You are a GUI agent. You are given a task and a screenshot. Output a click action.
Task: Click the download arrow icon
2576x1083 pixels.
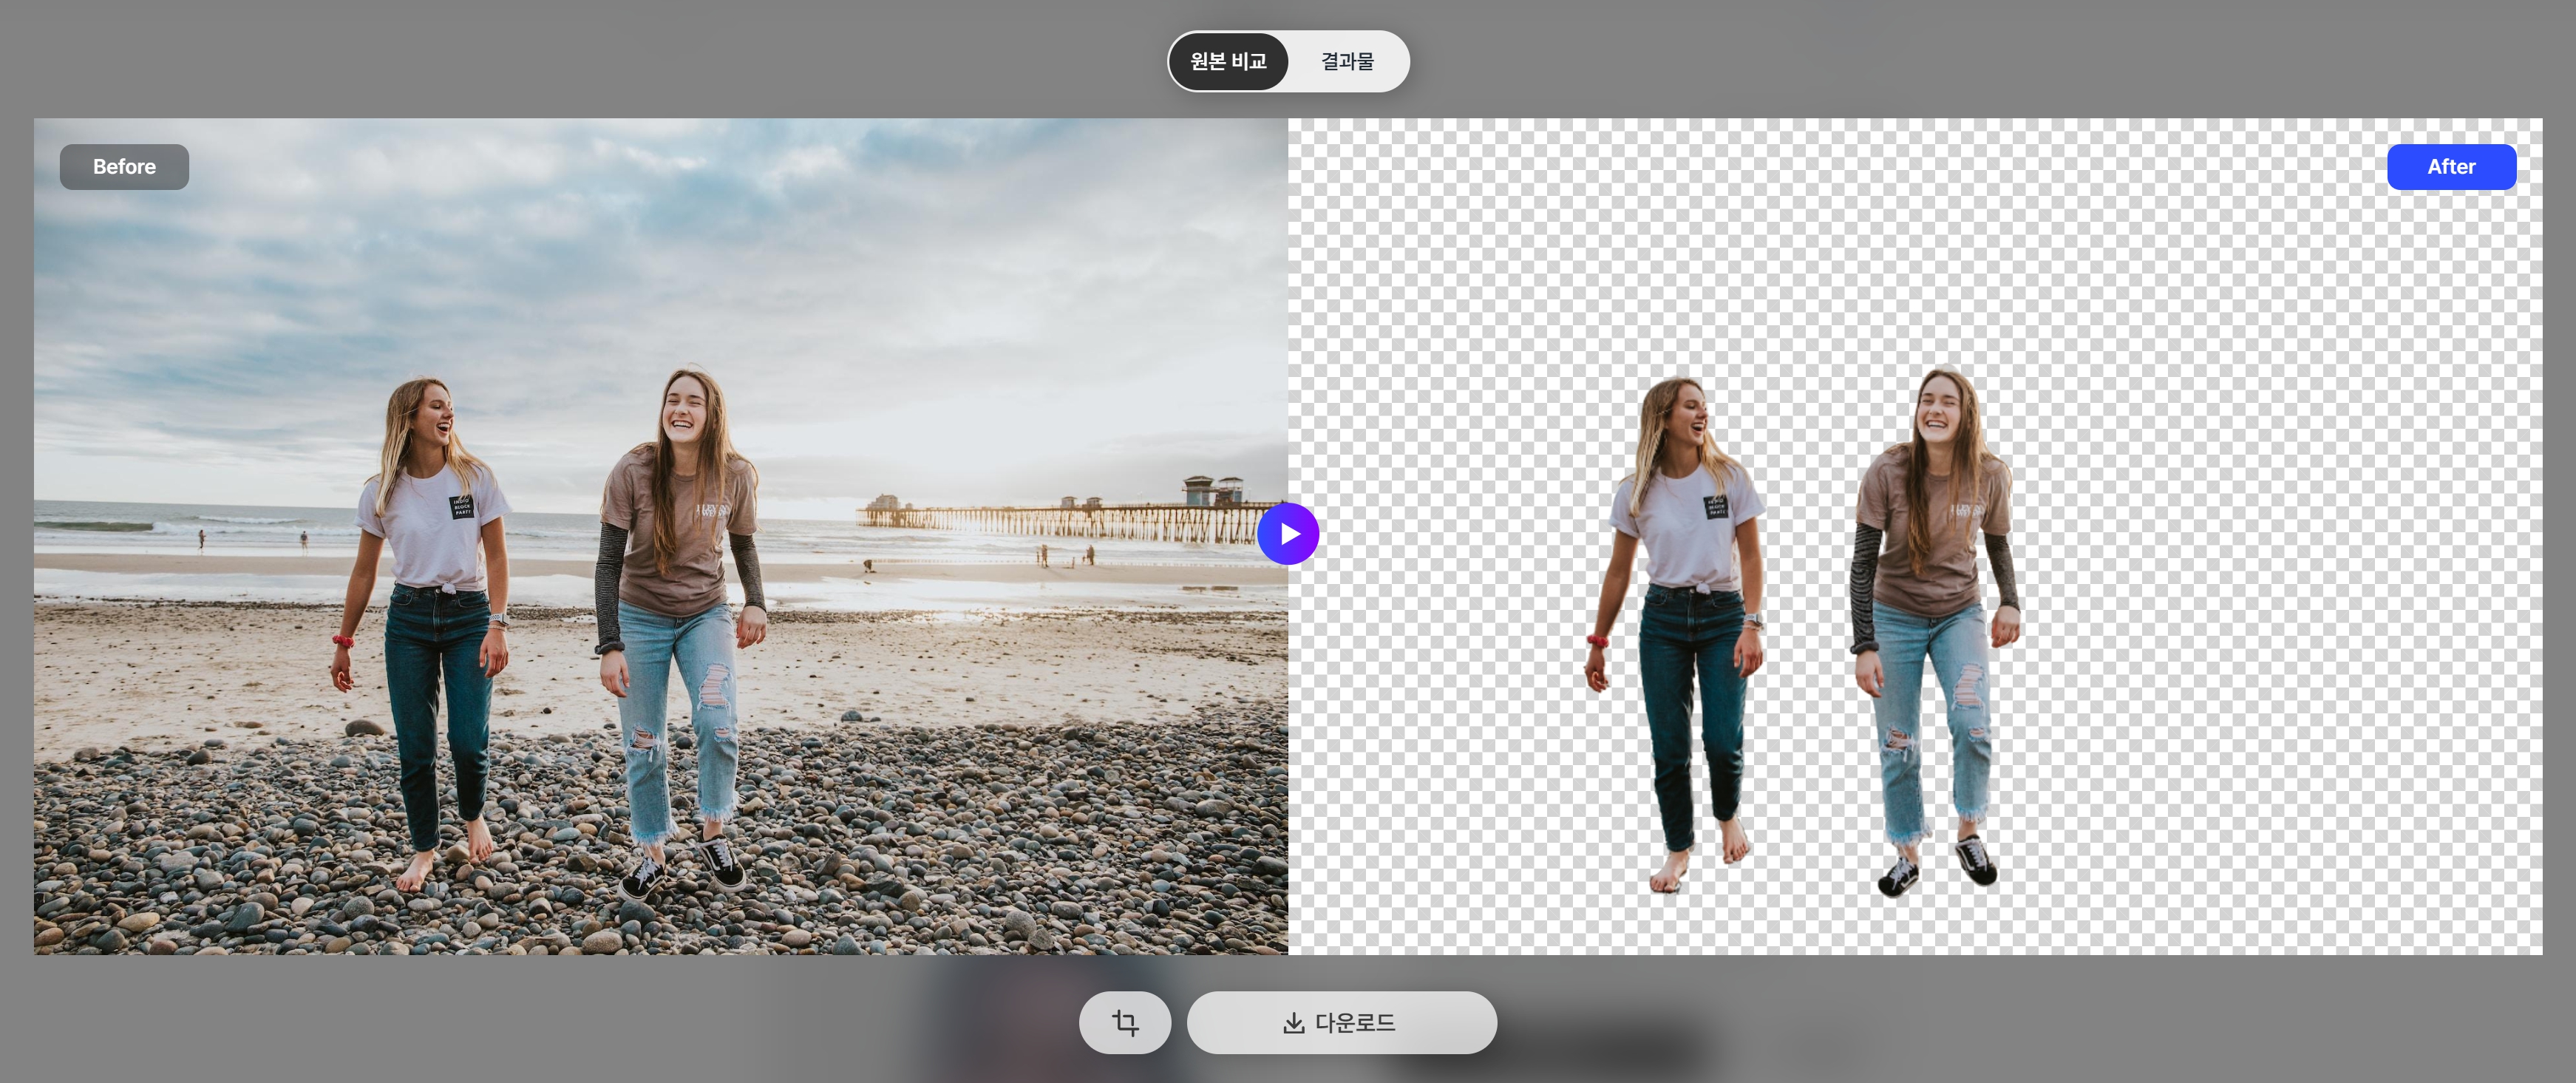click(1293, 1022)
